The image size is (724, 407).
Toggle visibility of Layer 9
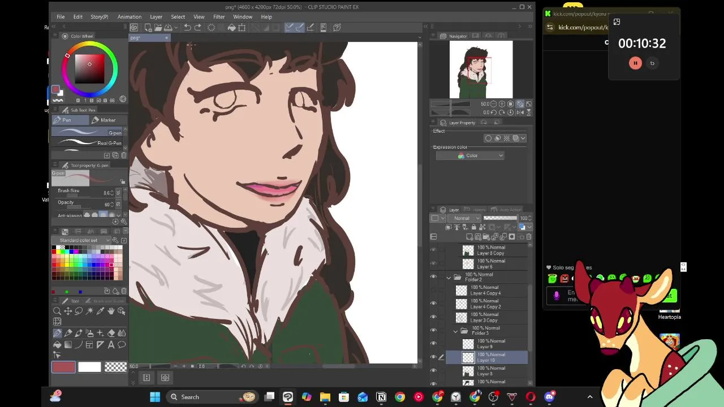pyautogui.click(x=433, y=344)
